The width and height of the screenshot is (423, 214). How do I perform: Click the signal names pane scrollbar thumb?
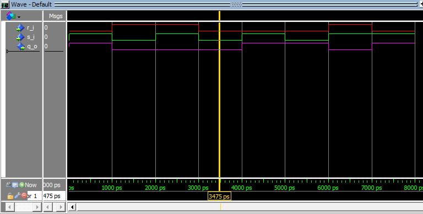[x=24, y=207]
